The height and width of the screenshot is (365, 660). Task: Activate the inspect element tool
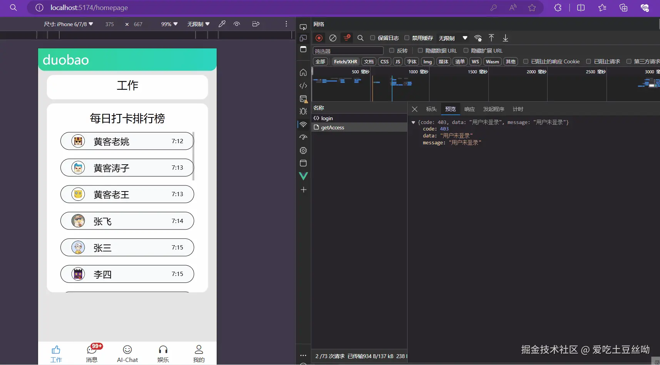(303, 27)
